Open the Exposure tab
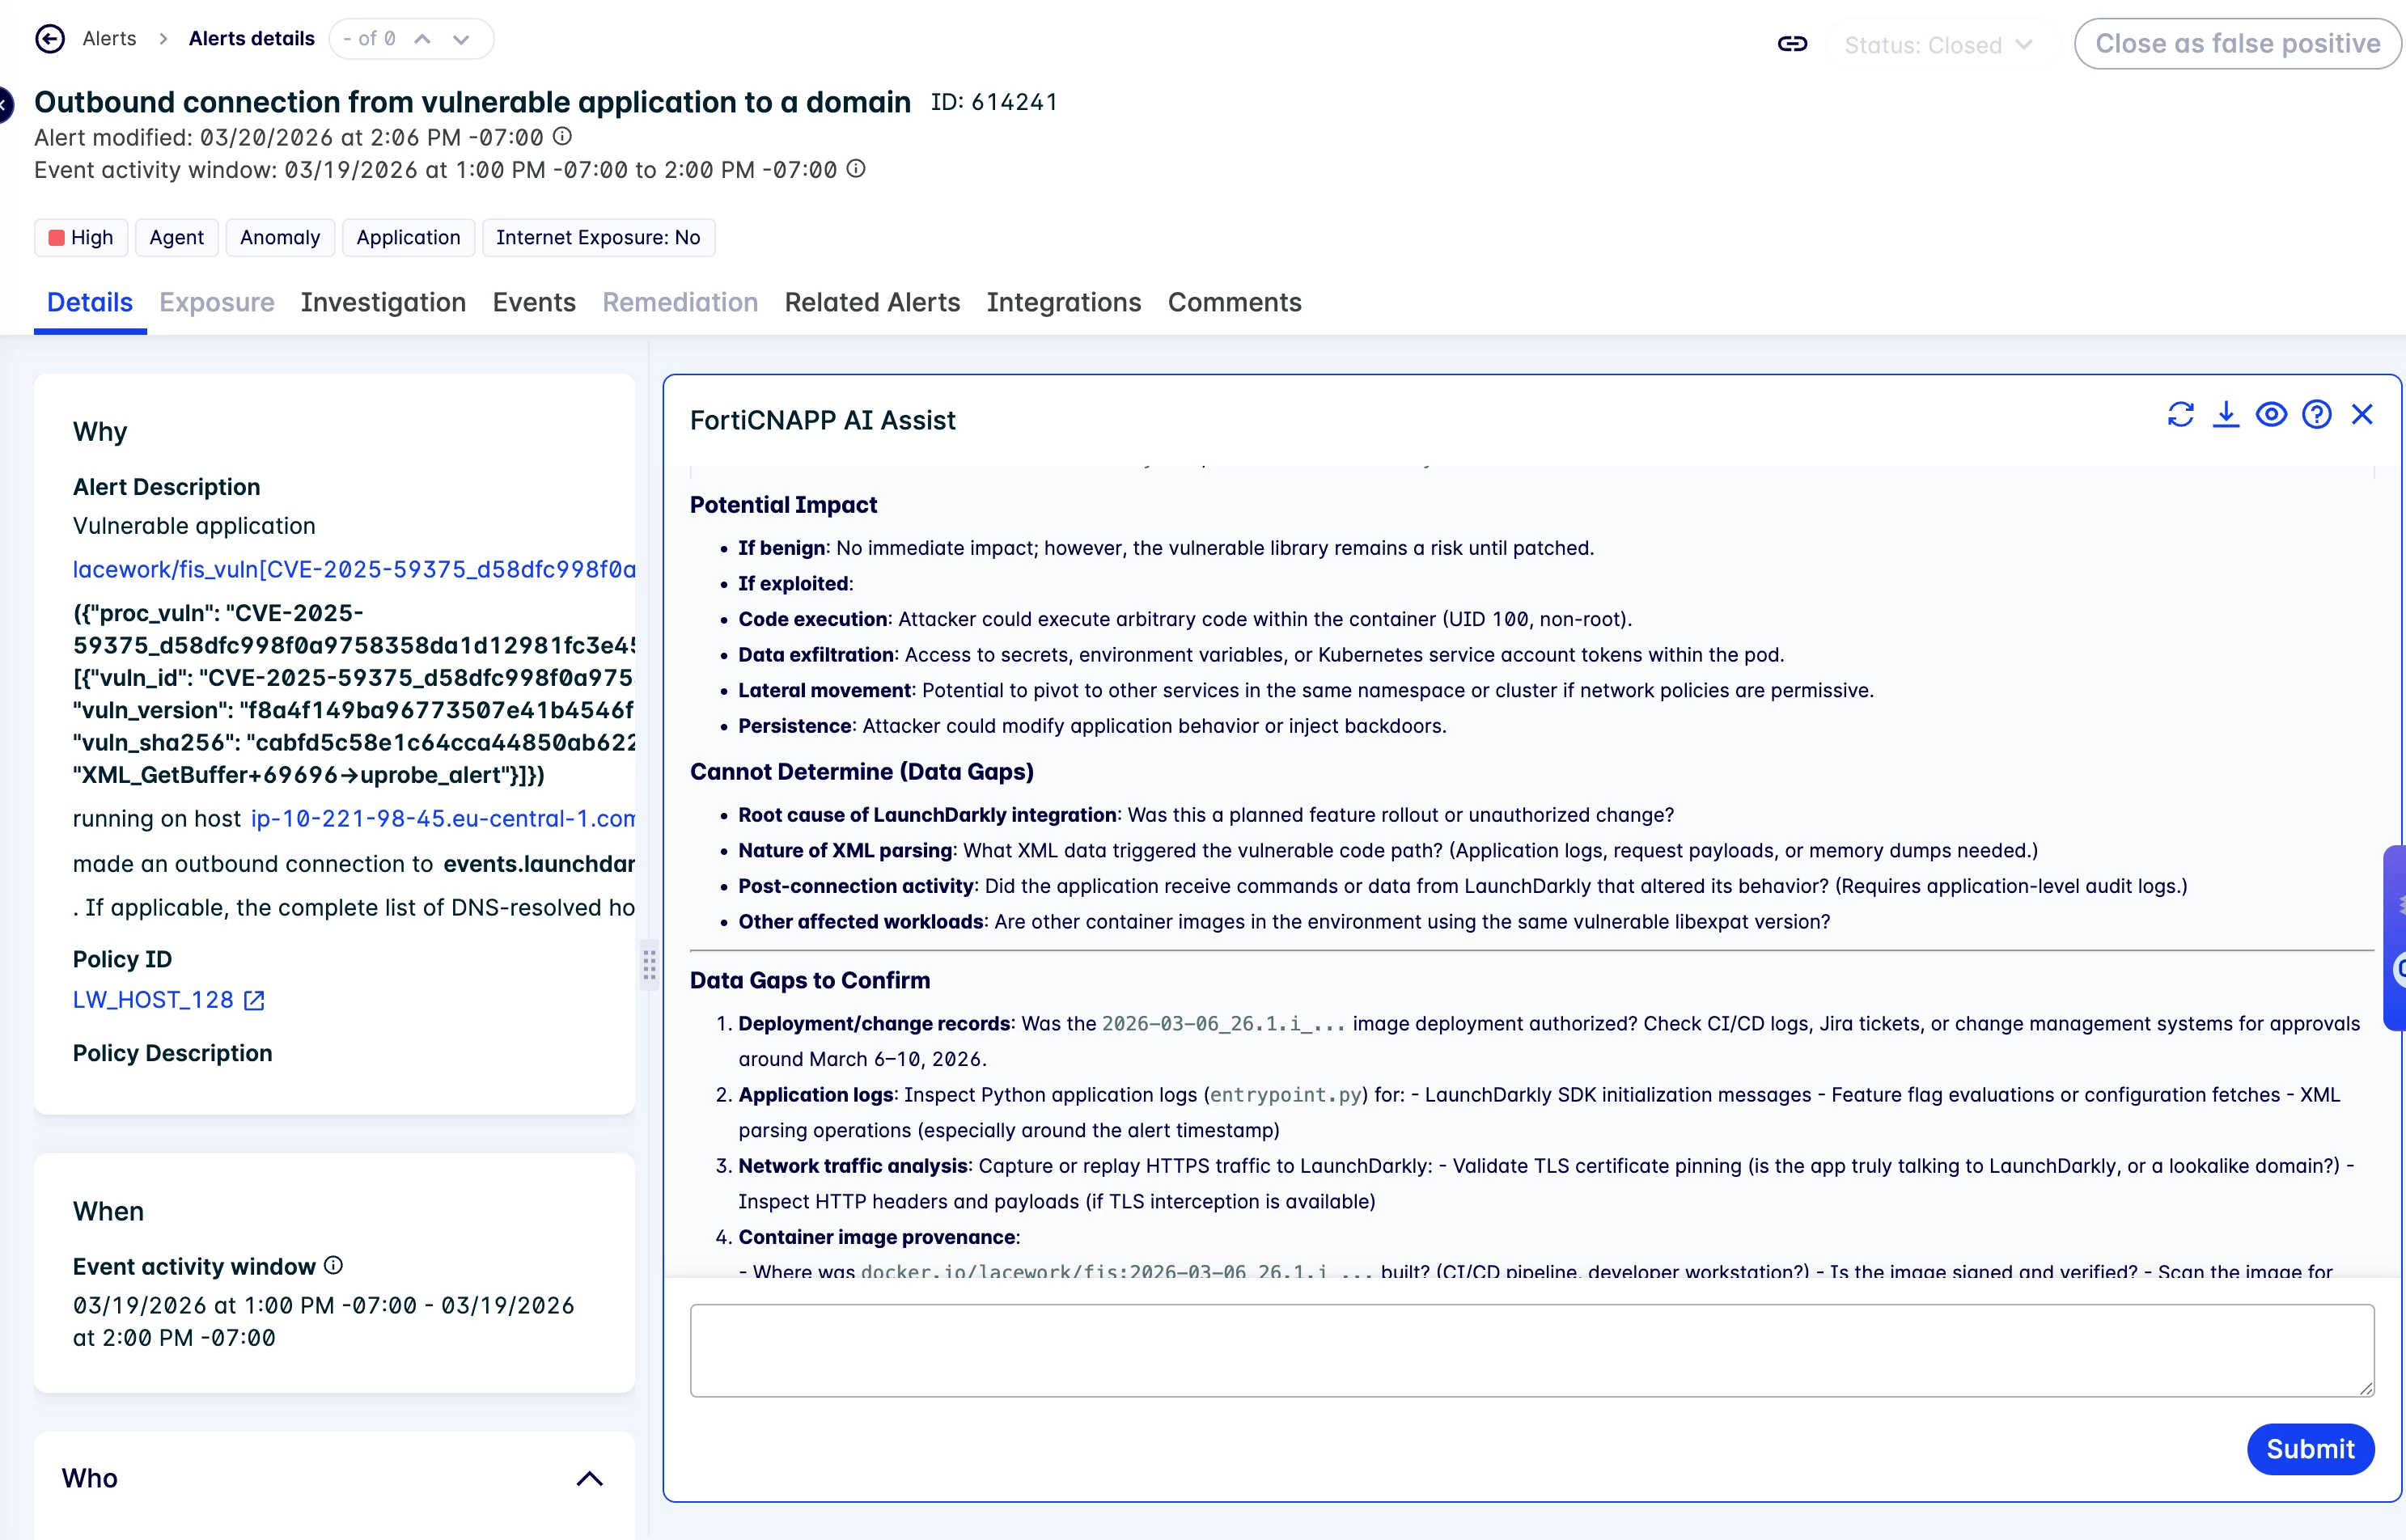This screenshot has height=1540, width=2406. pyautogui.click(x=217, y=302)
